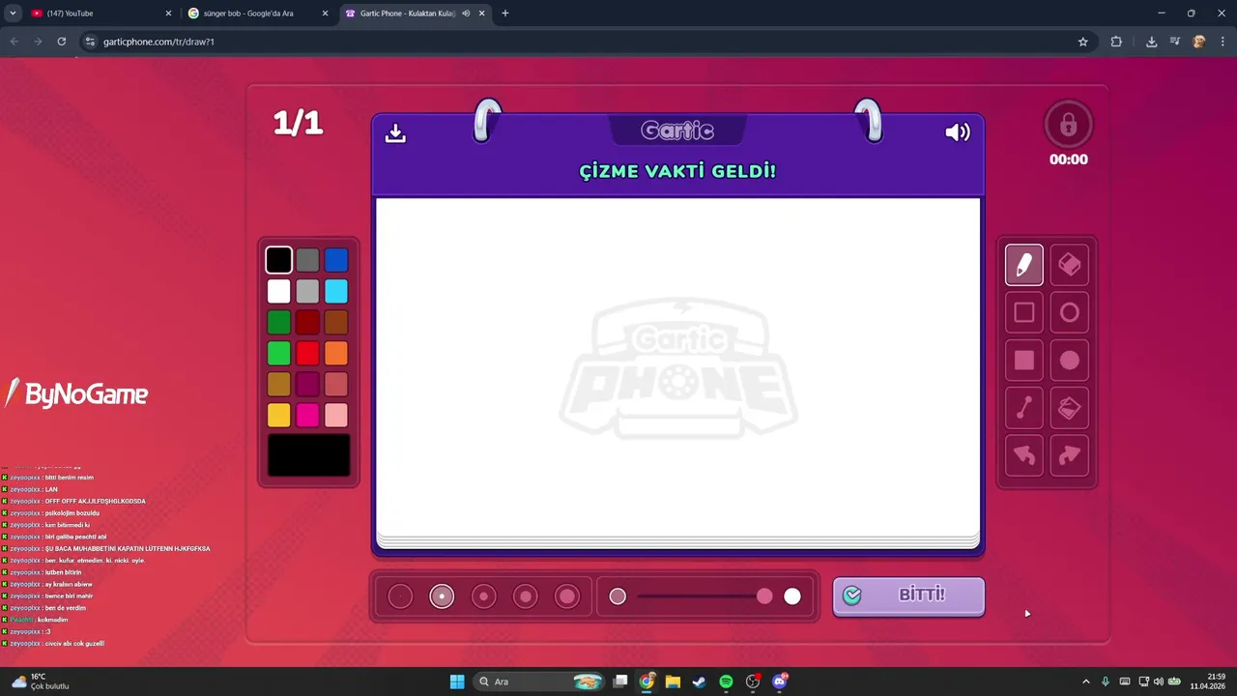Image resolution: width=1237 pixels, height=696 pixels.
Task: Set the opacity slider handle position
Action: pyautogui.click(x=764, y=596)
